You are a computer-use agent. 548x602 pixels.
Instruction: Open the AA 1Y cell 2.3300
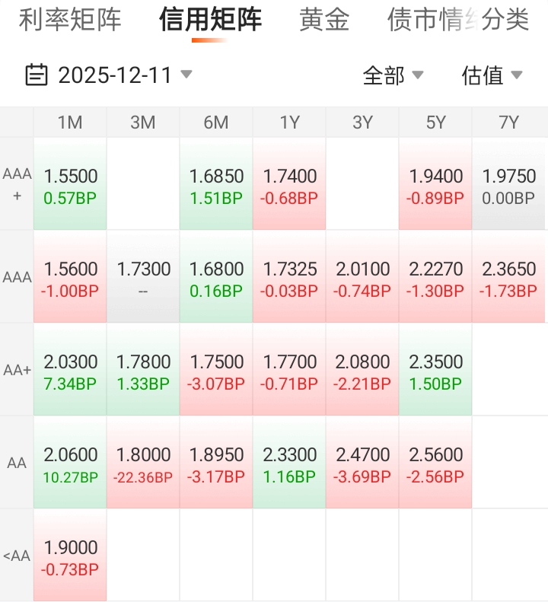pyautogui.click(x=289, y=463)
